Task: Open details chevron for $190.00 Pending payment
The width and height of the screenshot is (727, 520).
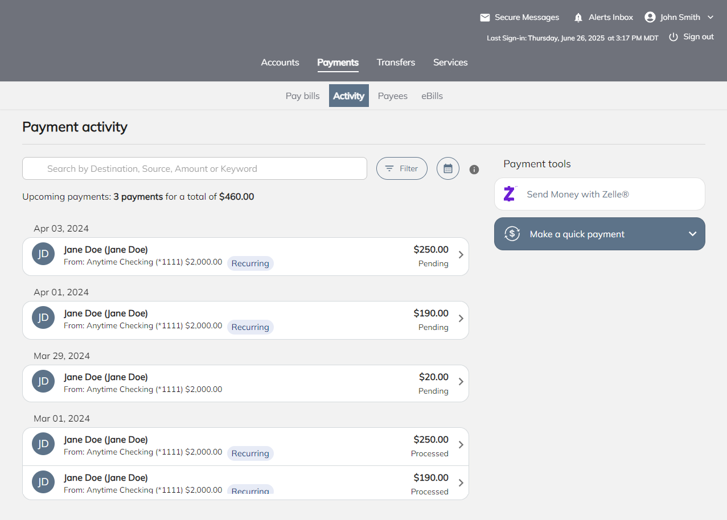Action: coord(461,319)
